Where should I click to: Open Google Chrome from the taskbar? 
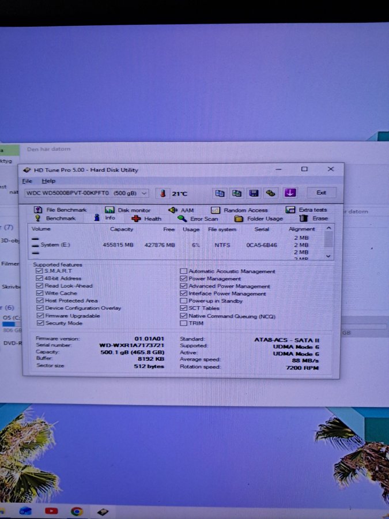coord(77,511)
